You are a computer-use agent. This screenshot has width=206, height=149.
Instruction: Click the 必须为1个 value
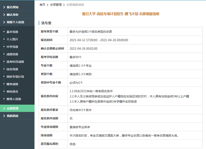tap(76, 83)
